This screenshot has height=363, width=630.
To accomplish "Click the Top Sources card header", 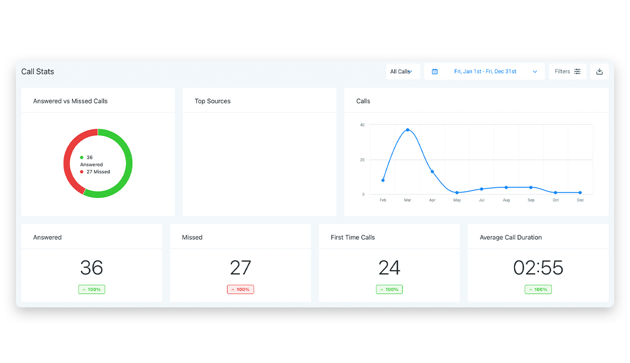I will coord(212,101).
